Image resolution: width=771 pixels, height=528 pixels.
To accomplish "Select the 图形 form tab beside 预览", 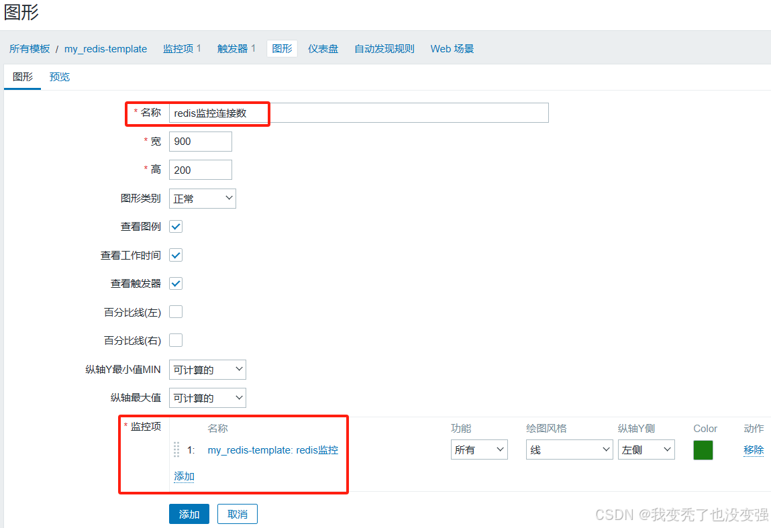I will coord(23,77).
